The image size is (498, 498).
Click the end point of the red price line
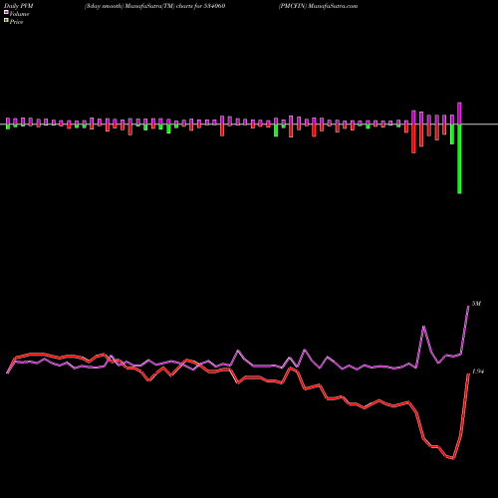[x=468, y=373]
